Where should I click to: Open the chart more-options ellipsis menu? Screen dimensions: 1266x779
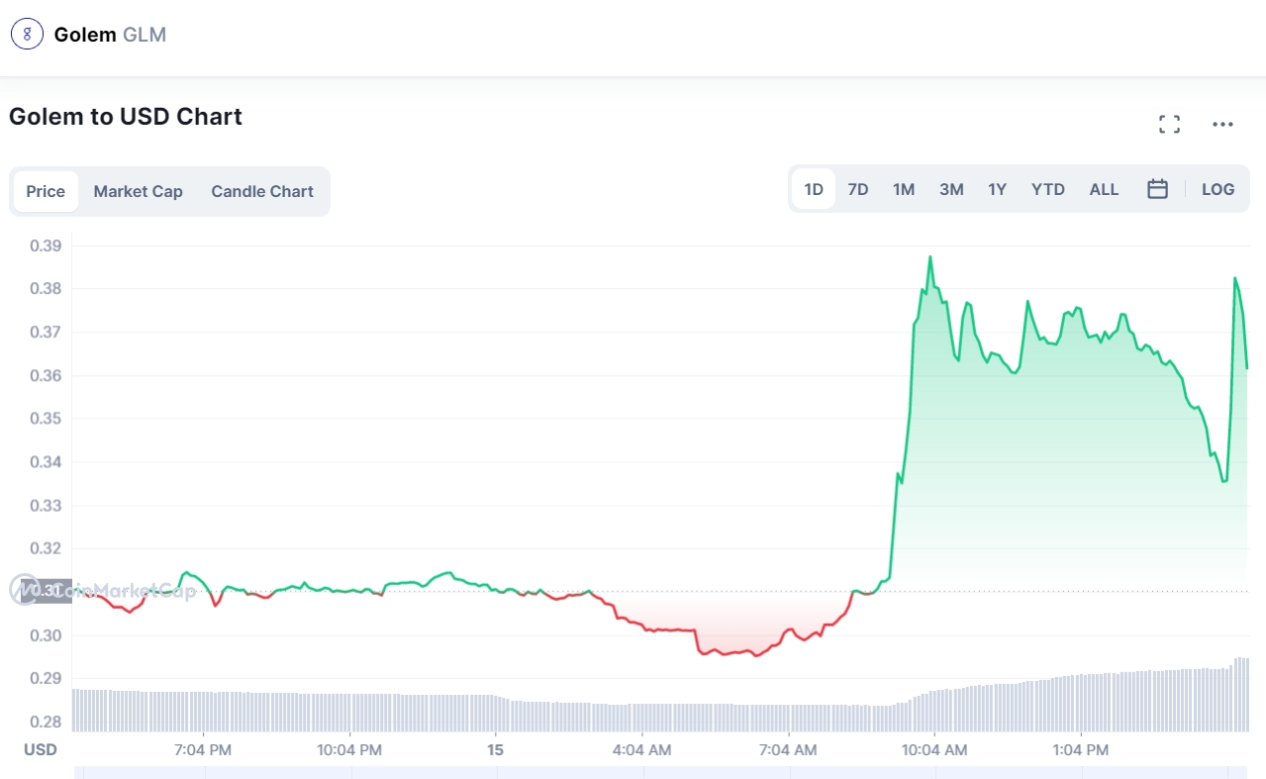click(1222, 125)
